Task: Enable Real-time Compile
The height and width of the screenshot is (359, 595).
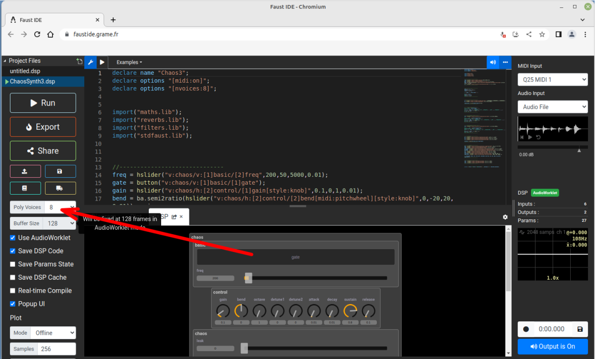Action: click(x=13, y=291)
